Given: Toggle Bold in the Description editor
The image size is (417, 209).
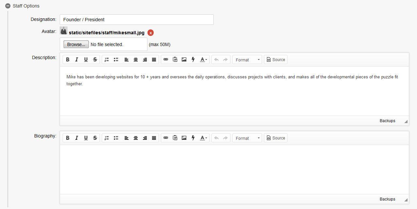Looking at the screenshot, I should (x=68, y=59).
